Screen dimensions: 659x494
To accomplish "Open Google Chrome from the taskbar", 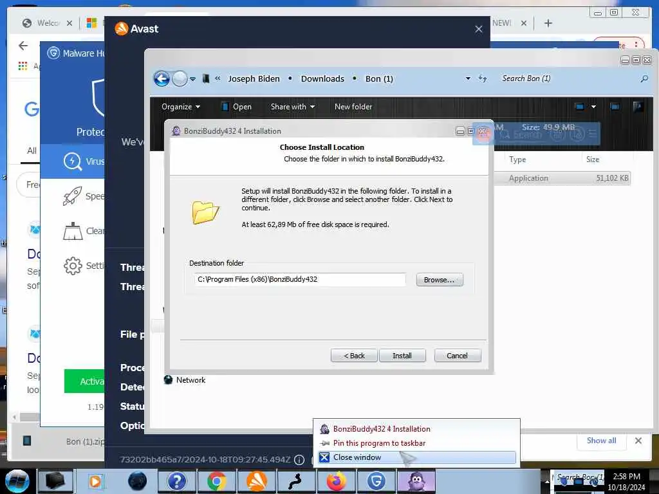I will [217, 481].
